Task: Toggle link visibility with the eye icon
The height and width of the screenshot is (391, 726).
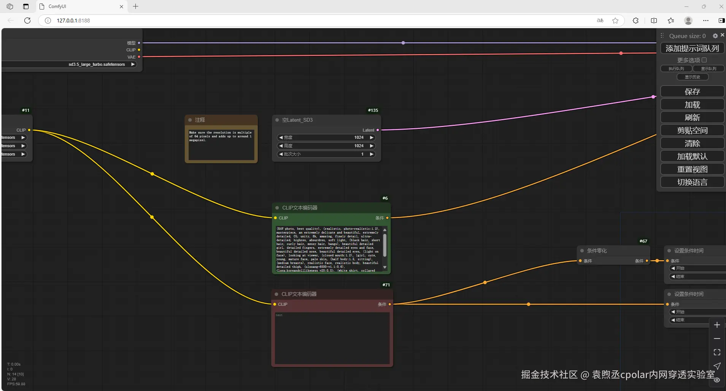Action: pos(717,380)
